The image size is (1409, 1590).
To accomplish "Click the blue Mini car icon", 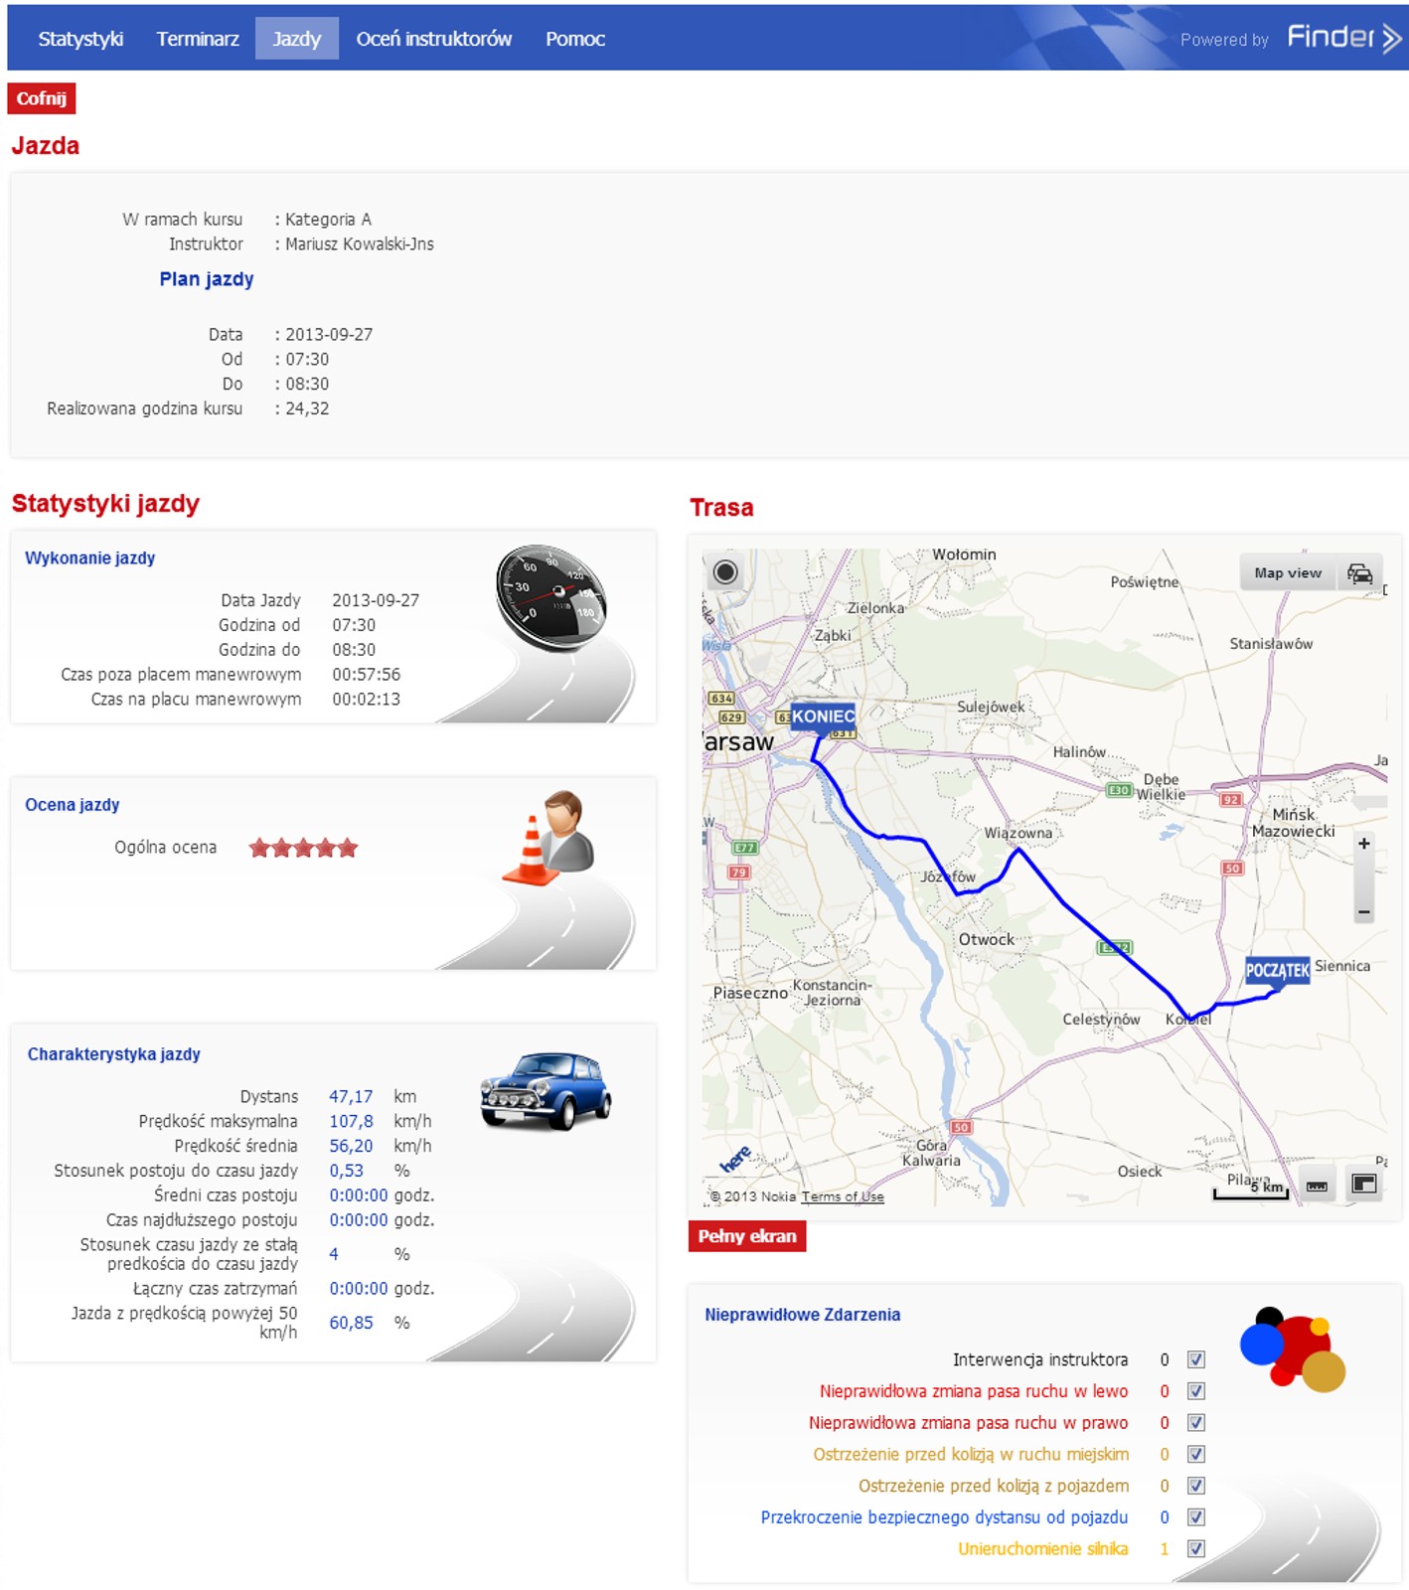I will 546,1090.
